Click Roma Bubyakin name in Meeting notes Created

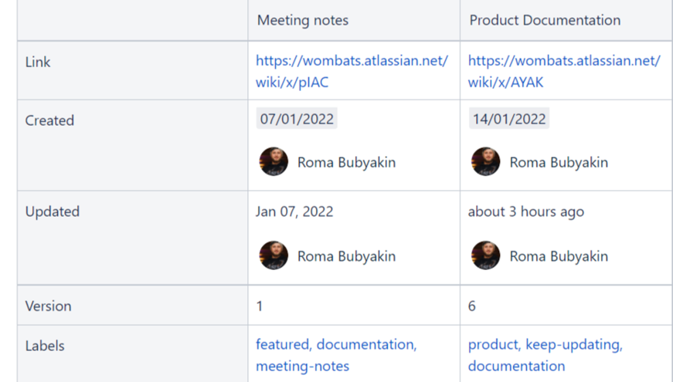click(x=346, y=162)
